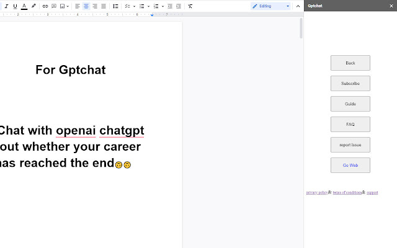Expand bulleted list options arrow
Viewport: 397px width, 248px height.
149,6
